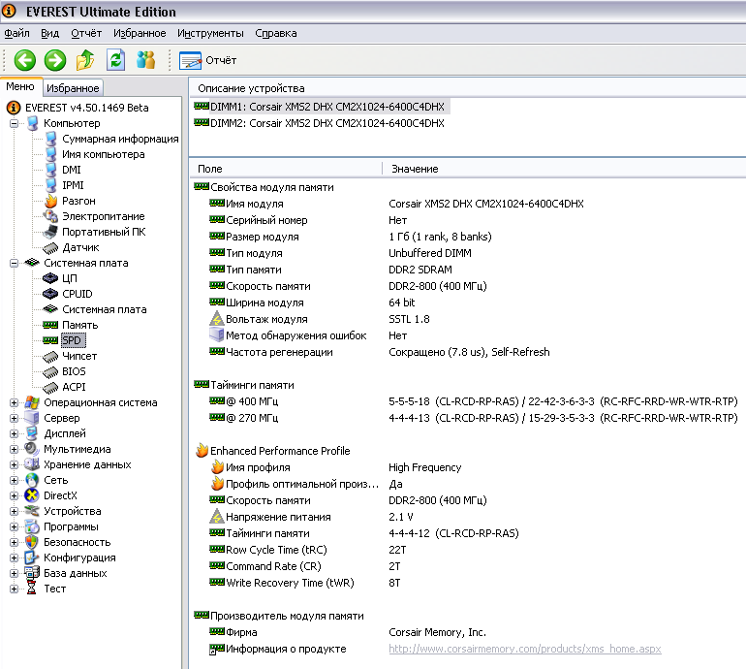The height and width of the screenshot is (669, 746).
Task: Click the Refresh toolbar icon
Action: point(116,60)
